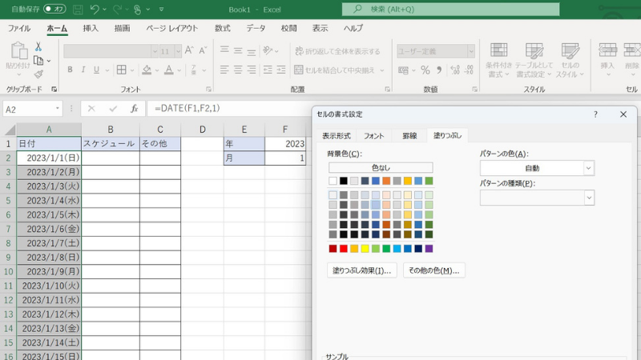Click the スケジュール header cell
Image resolution: width=641 pixels, height=360 pixels.
point(111,144)
